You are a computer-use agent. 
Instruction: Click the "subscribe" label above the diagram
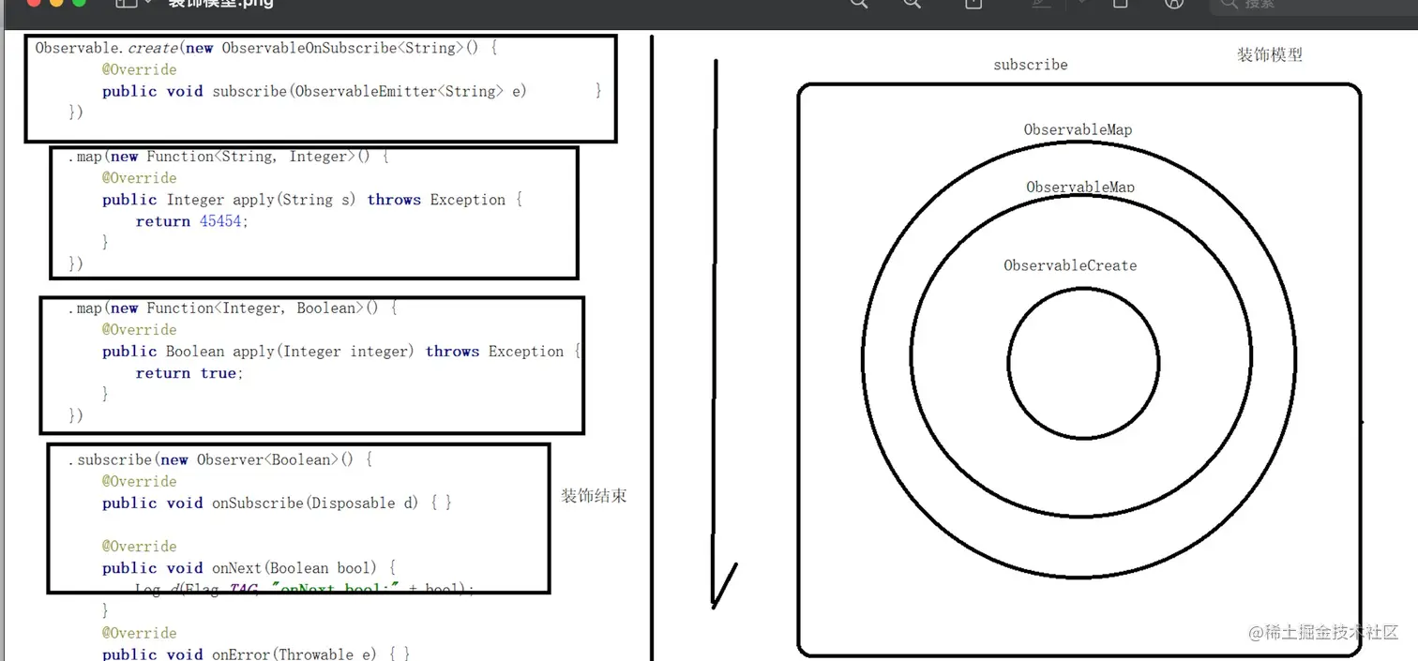point(1031,65)
